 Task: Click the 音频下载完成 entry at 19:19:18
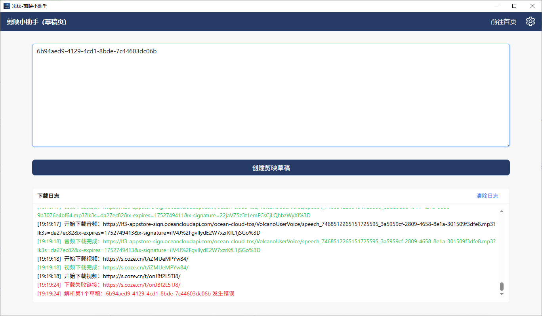tap(266, 241)
